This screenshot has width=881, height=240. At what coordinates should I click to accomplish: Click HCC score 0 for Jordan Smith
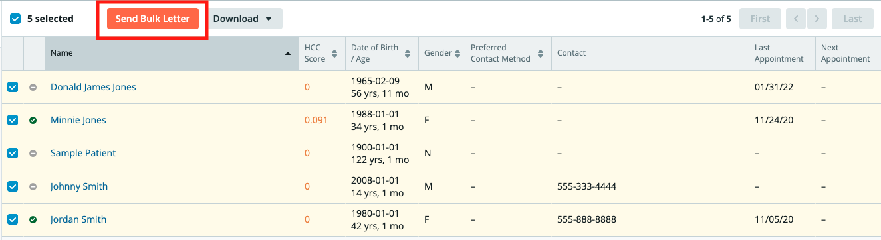tap(307, 219)
